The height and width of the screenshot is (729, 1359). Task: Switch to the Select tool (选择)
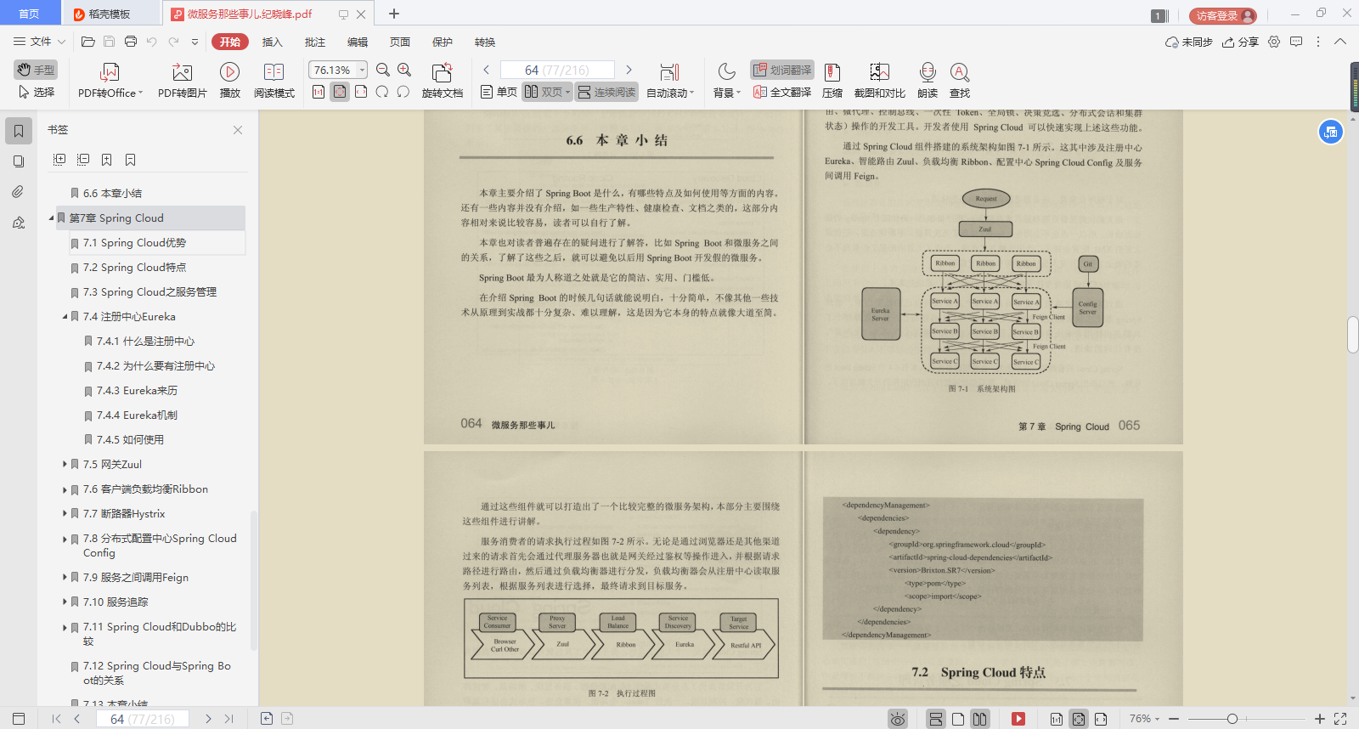pyautogui.click(x=36, y=92)
